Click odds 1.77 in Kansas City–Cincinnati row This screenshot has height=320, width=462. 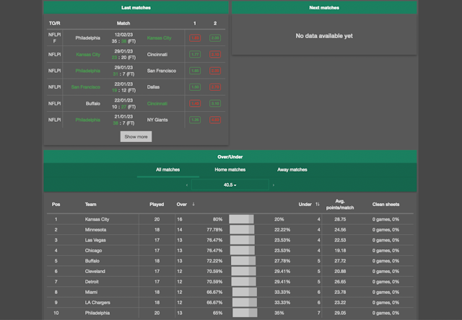pyautogui.click(x=194, y=54)
